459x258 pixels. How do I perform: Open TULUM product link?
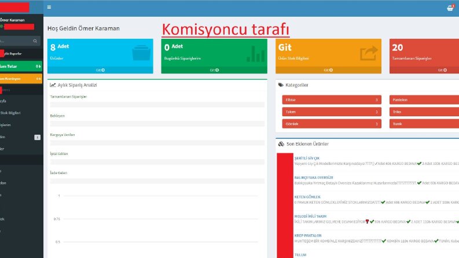point(300,255)
